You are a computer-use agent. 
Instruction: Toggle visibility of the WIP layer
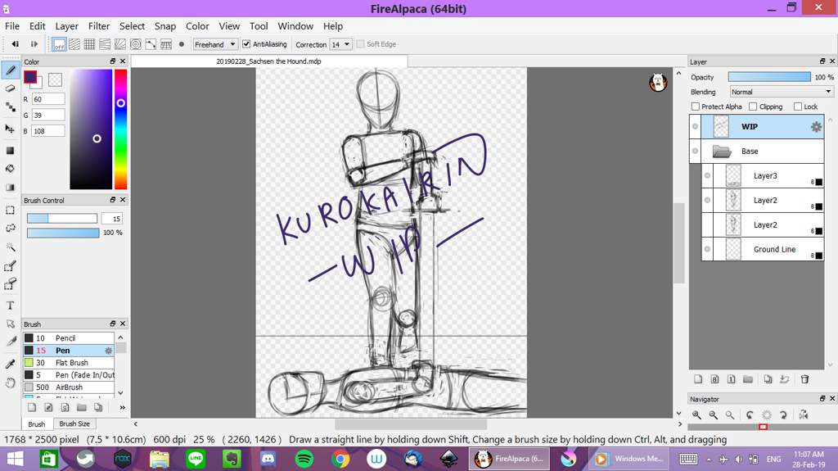(x=695, y=127)
